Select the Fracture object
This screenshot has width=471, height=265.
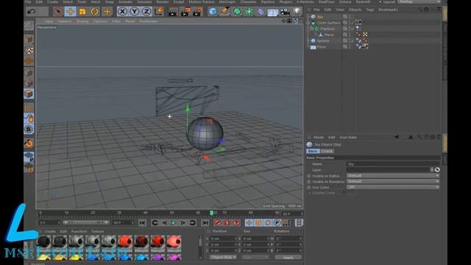327,29
